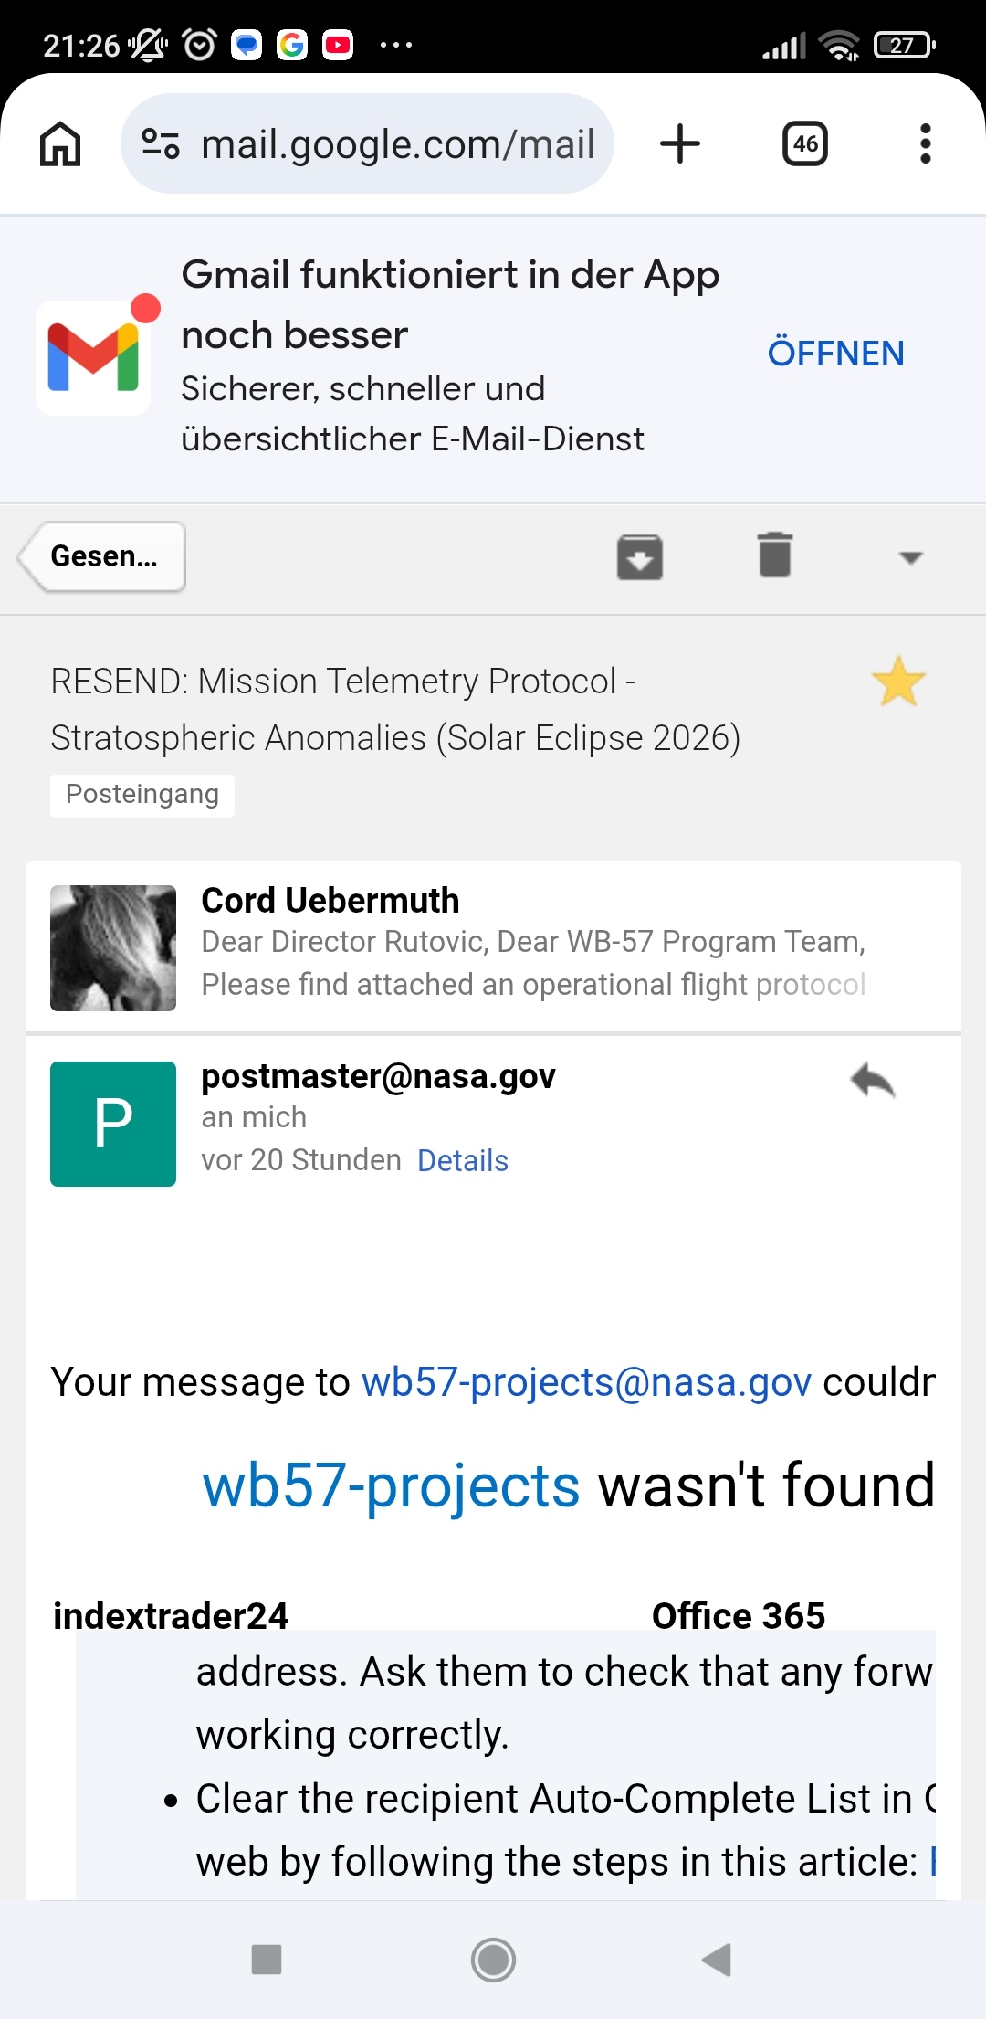Viewport: 986px width, 2019px height.
Task: Open the tab switcher showing 46 tabs
Action: click(x=805, y=143)
